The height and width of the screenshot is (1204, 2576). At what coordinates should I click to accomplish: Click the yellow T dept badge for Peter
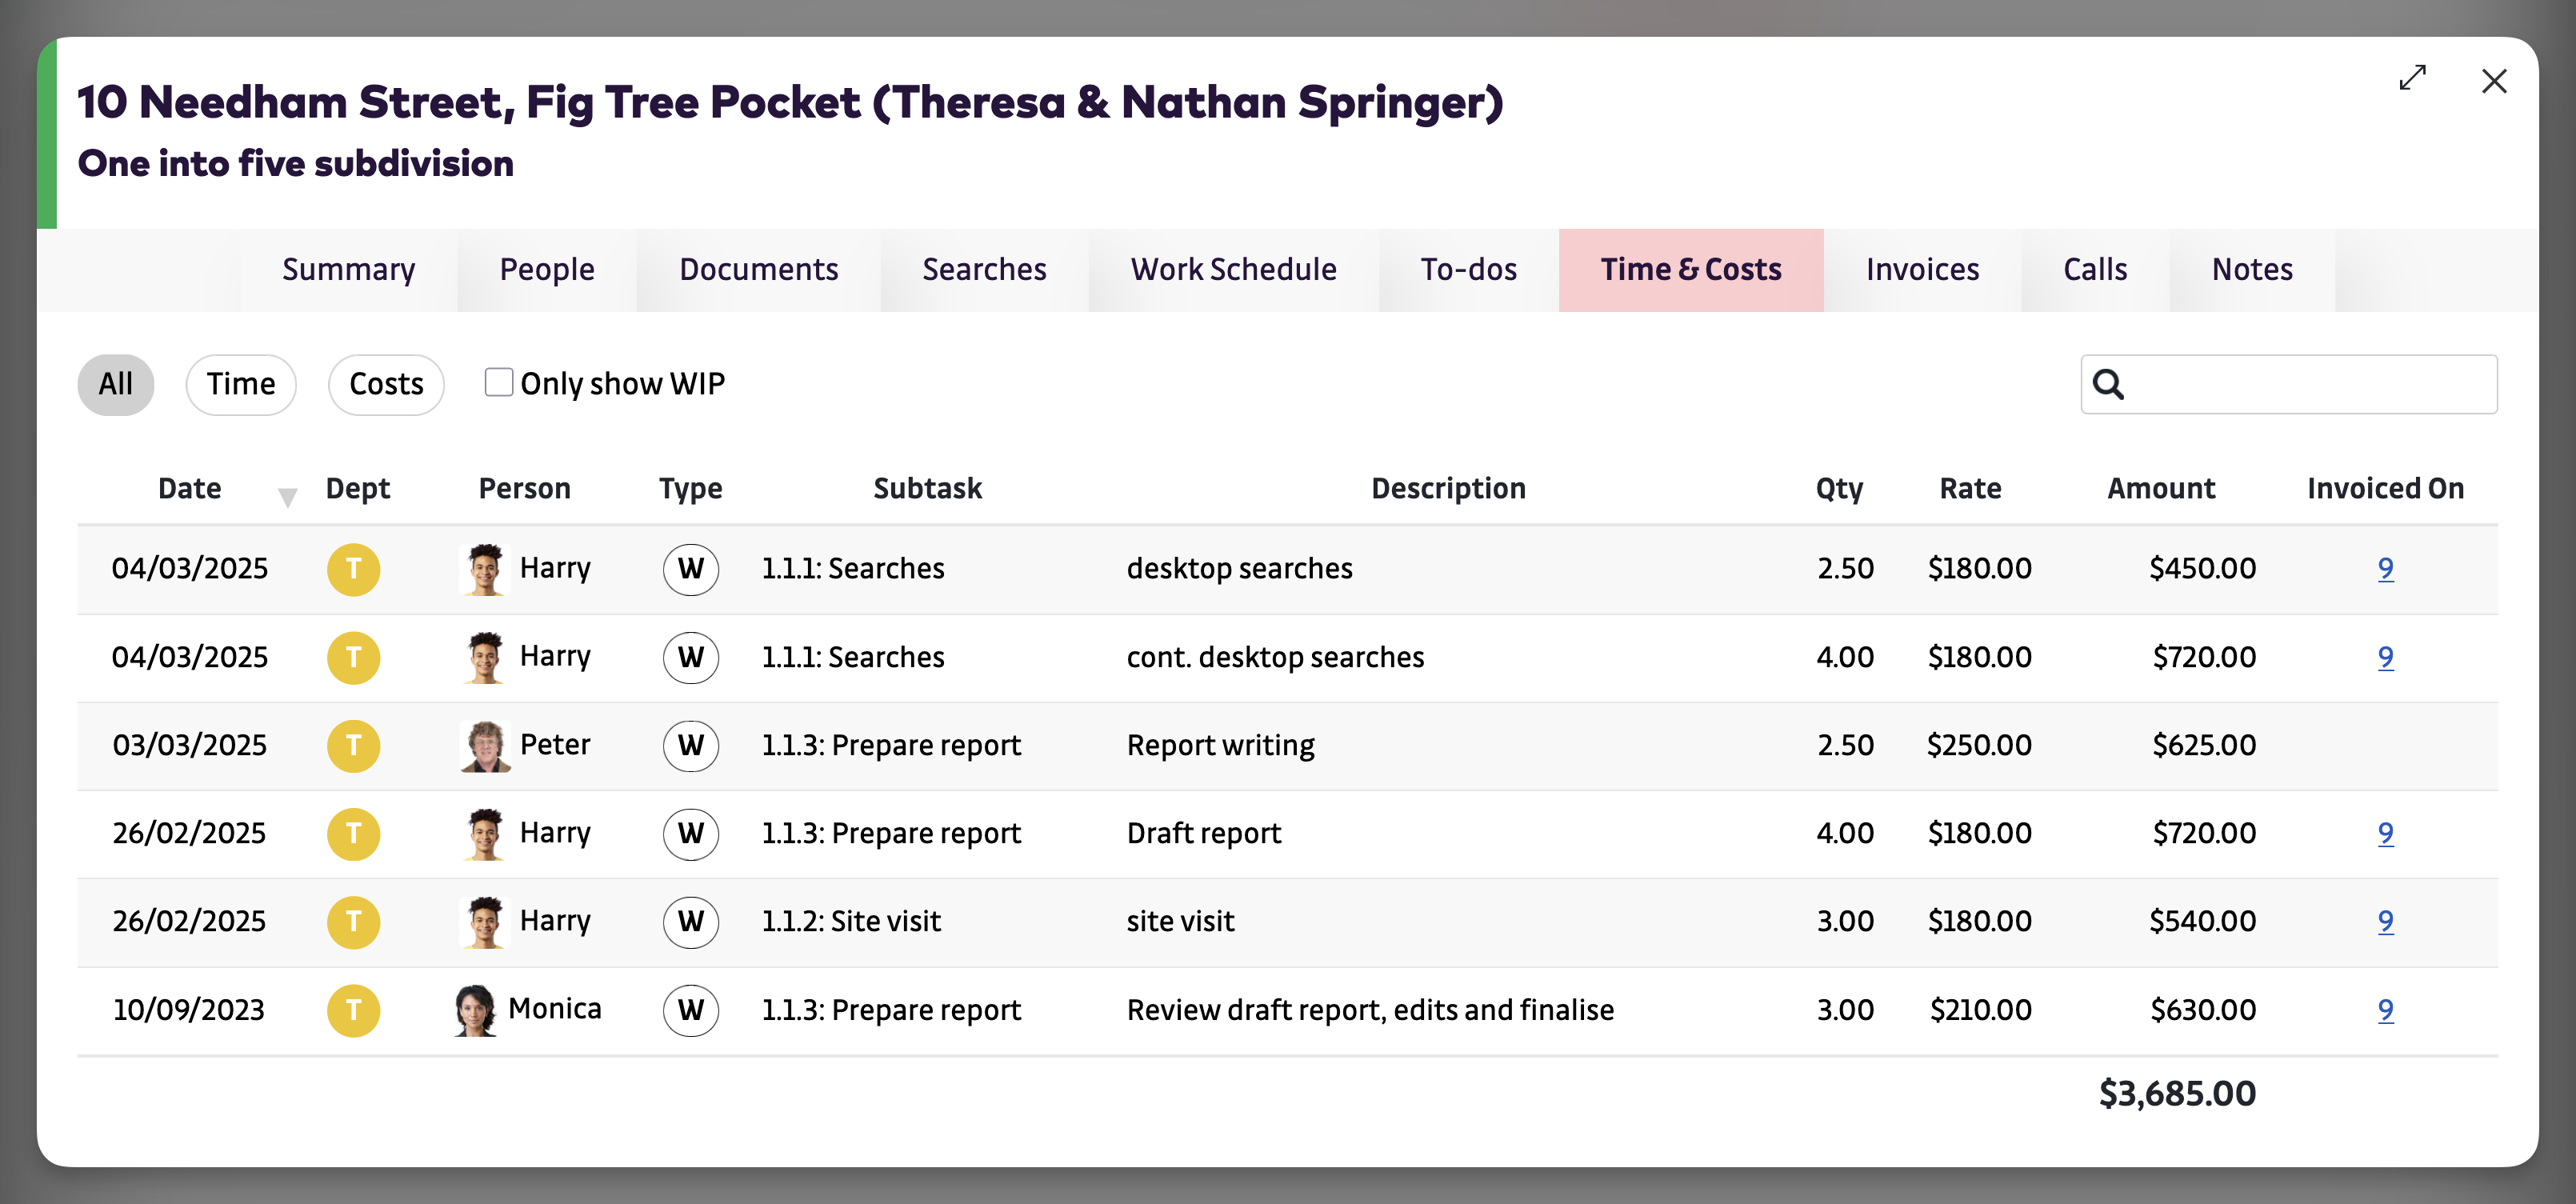pos(354,746)
